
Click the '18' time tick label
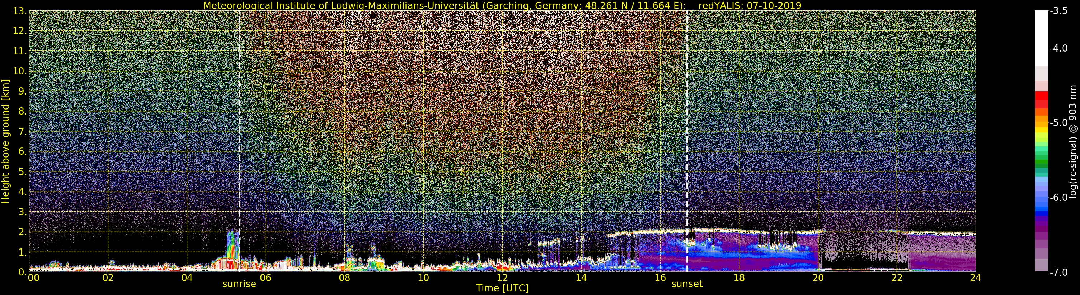[x=739, y=277]
